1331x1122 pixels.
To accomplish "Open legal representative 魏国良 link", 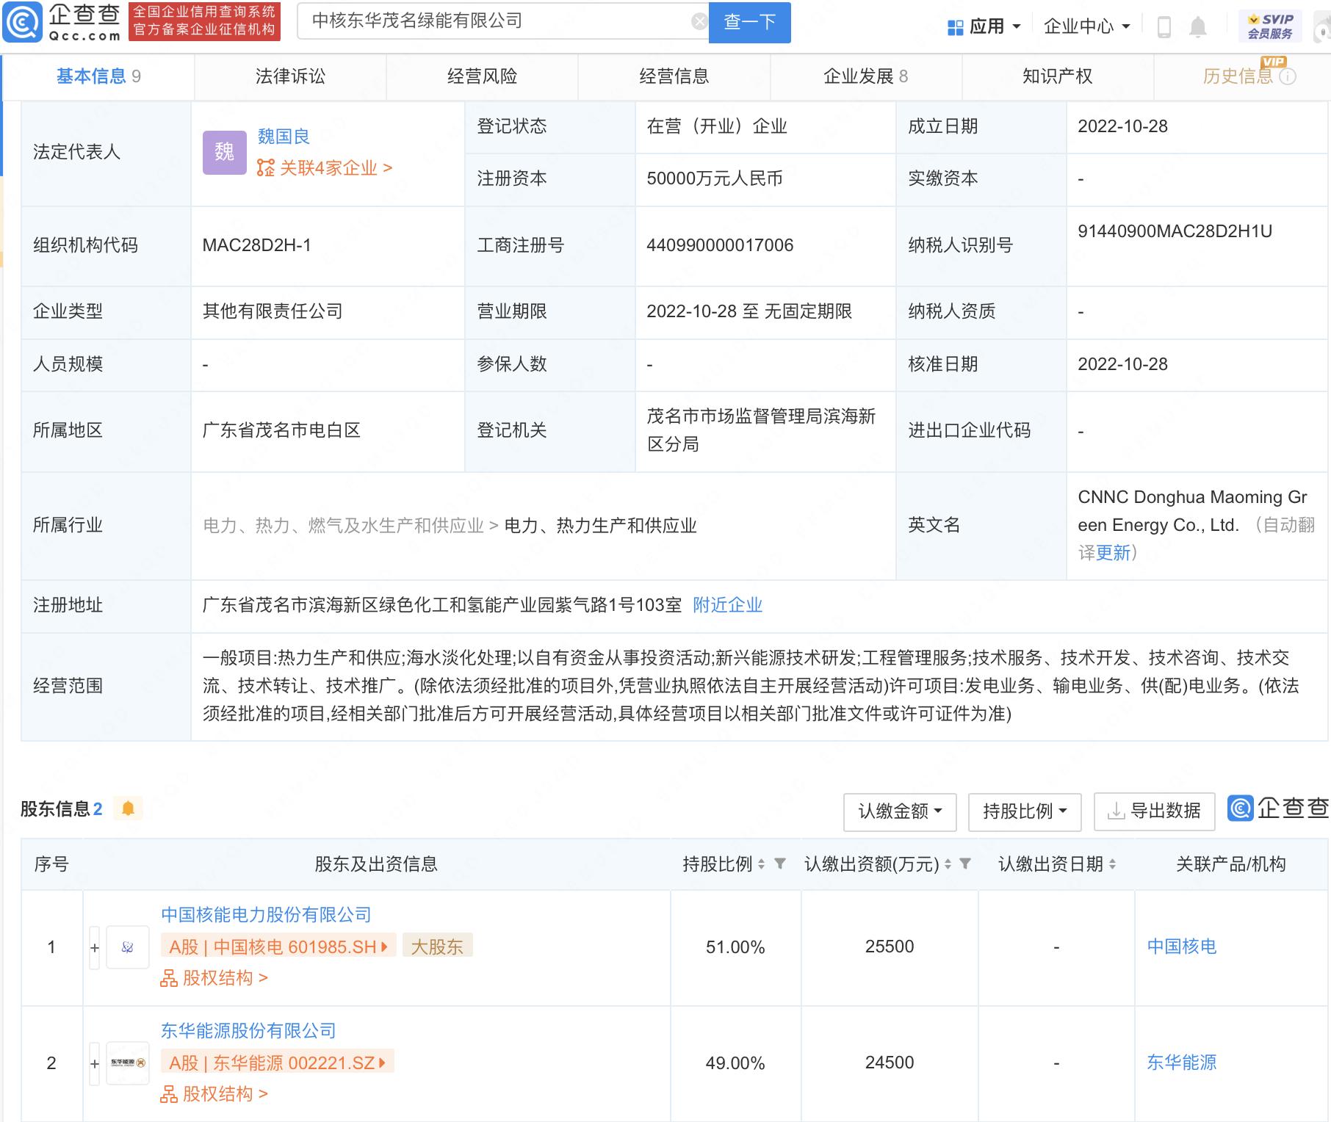I will pyautogui.click(x=284, y=137).
